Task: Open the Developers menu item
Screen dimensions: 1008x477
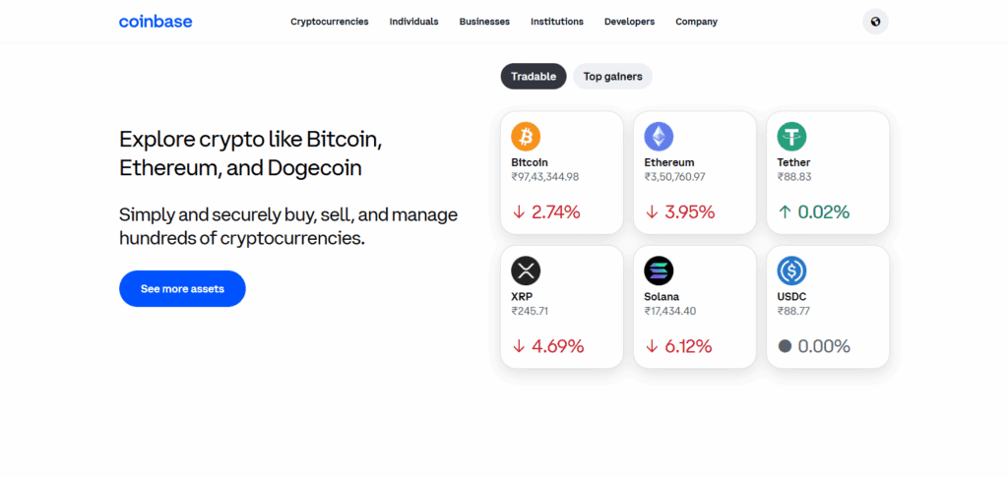Action: [629, 22]
